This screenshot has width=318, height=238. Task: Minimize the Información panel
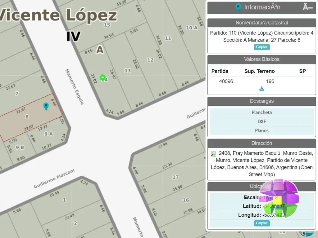click(x=307, y=7)
